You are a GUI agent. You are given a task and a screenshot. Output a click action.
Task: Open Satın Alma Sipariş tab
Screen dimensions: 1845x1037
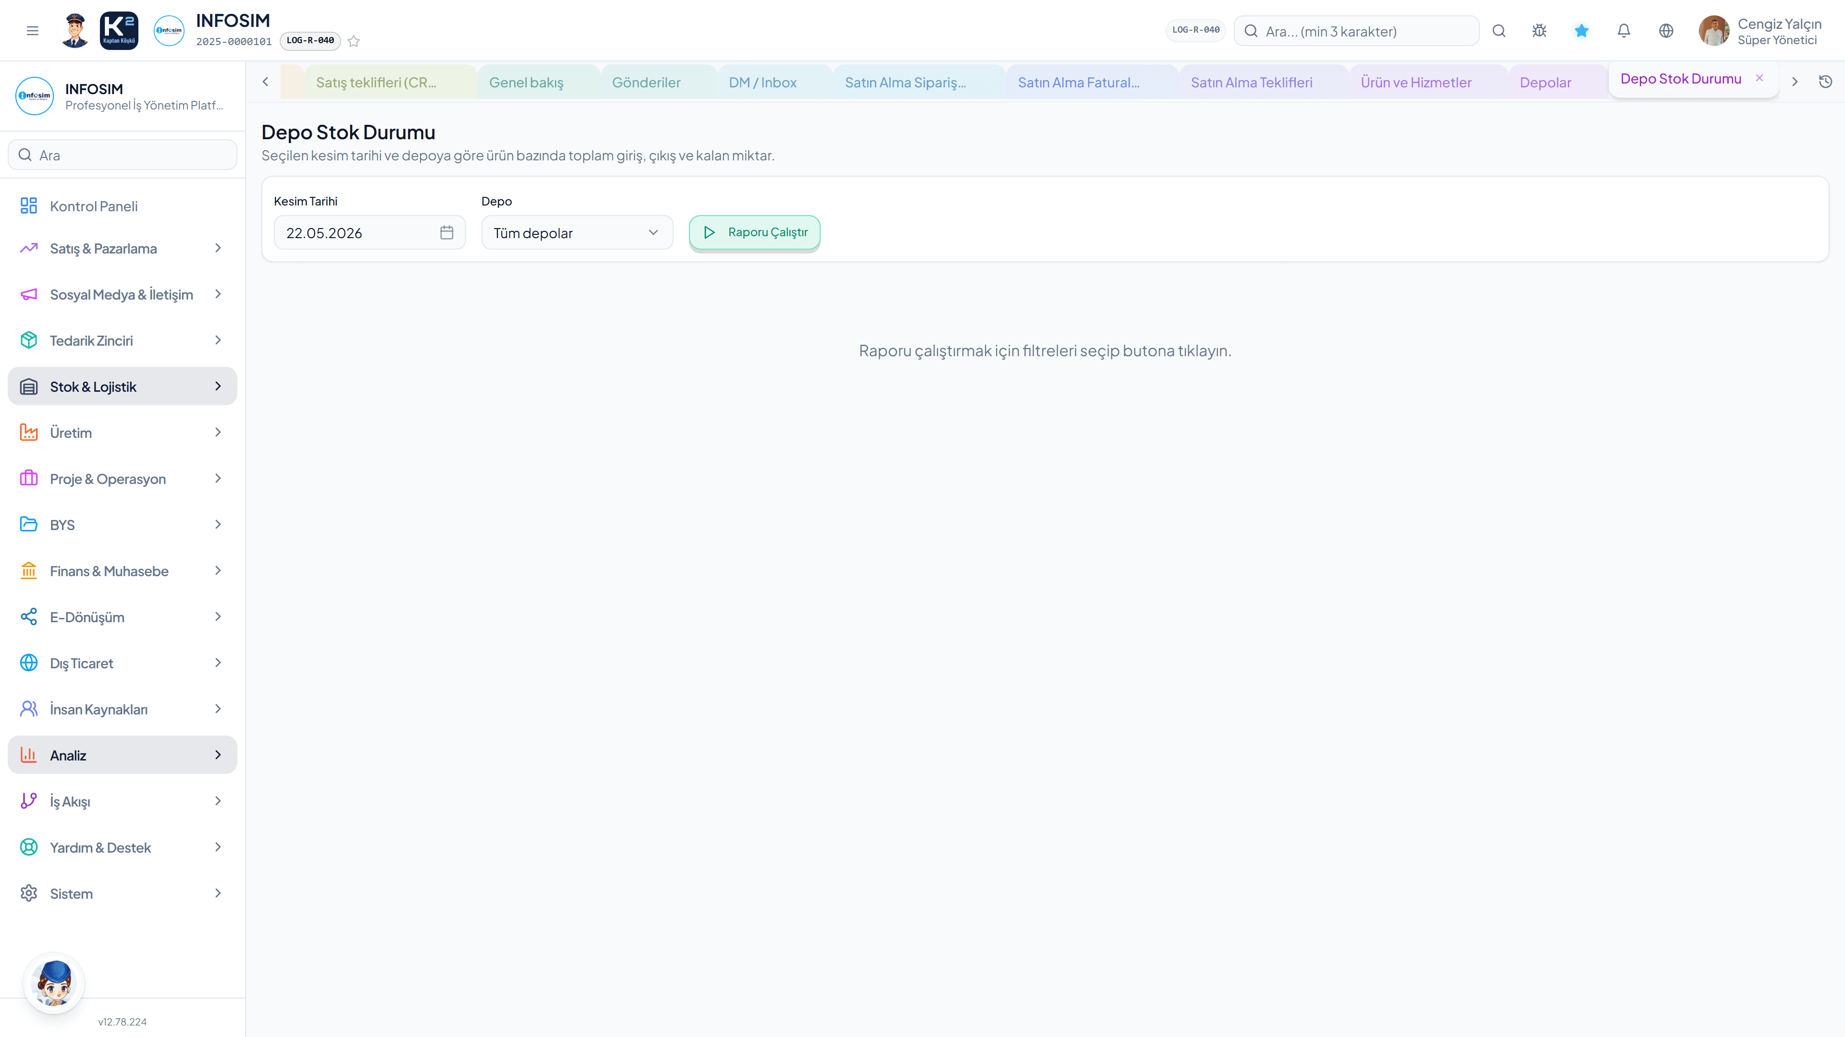point(919,82)
